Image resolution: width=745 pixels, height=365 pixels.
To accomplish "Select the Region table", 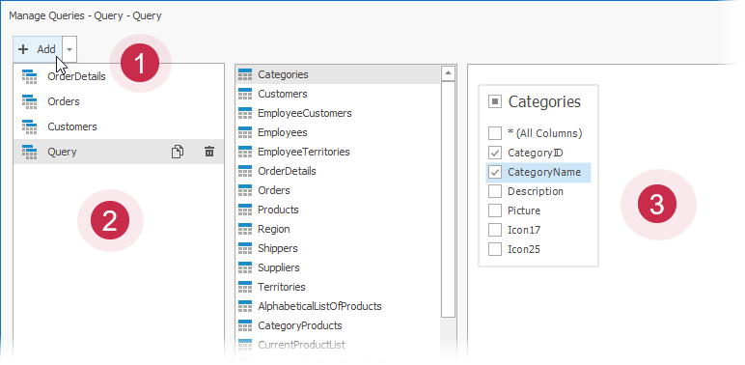I will pyautogui.click(x=339, y=229).
